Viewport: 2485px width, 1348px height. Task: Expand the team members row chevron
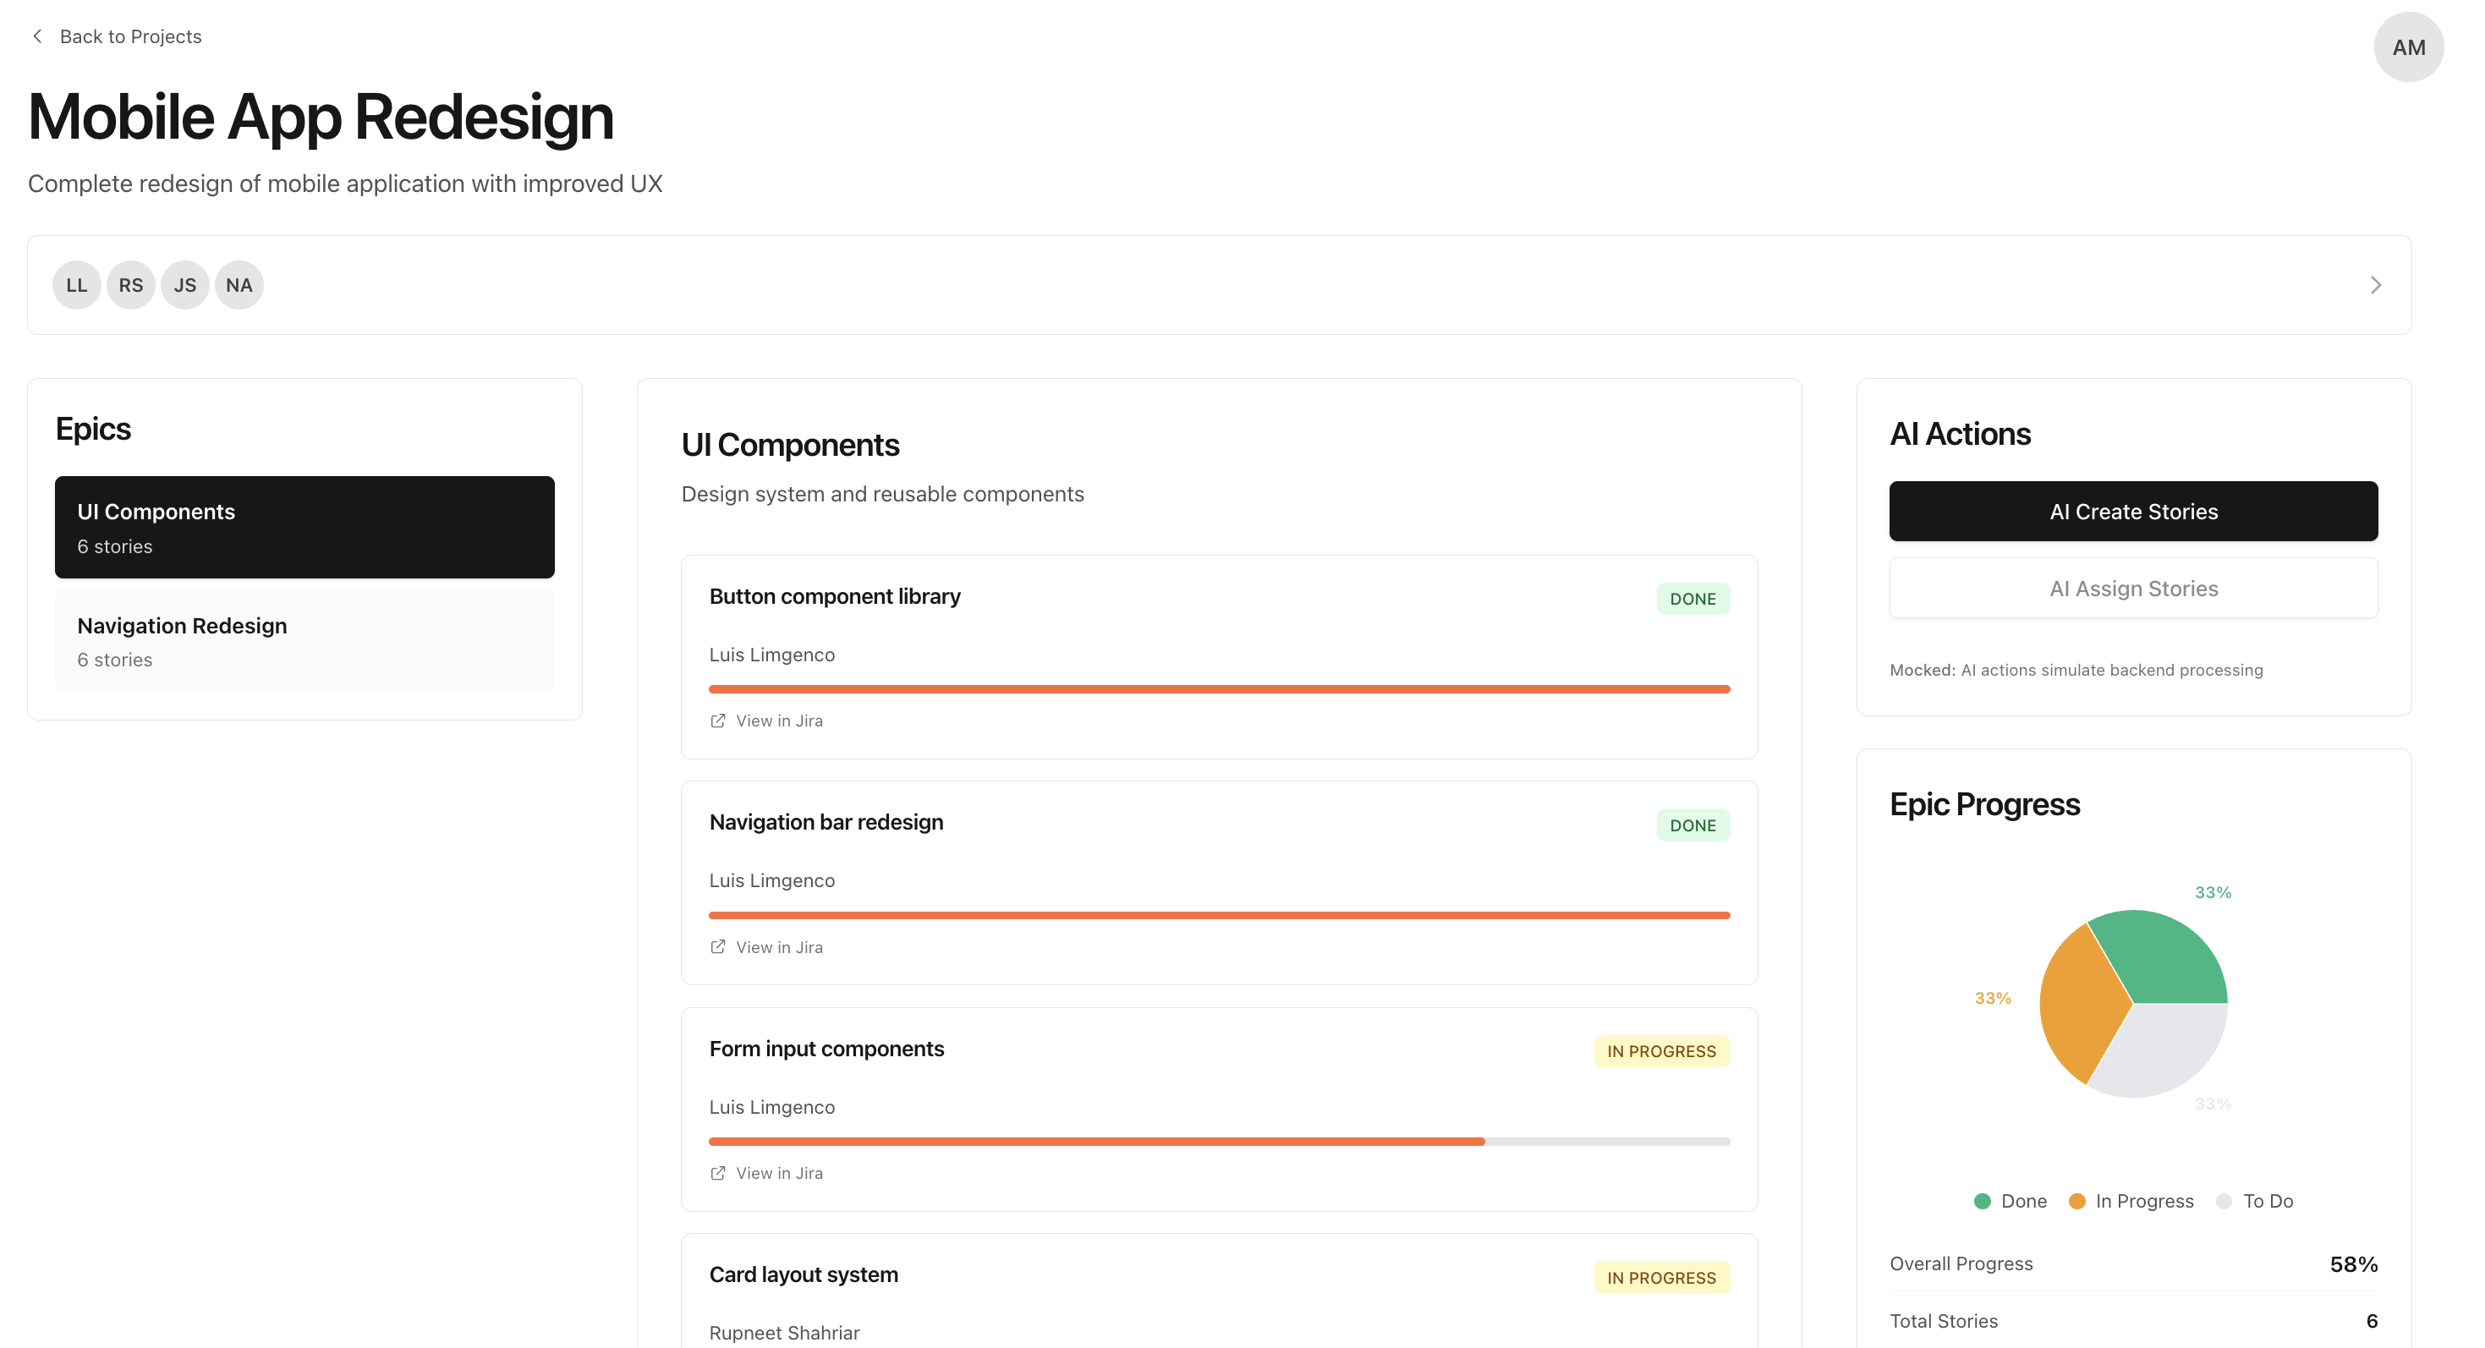coord(2375,285)
